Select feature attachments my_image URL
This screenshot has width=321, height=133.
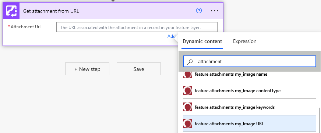tap(250, 123)
